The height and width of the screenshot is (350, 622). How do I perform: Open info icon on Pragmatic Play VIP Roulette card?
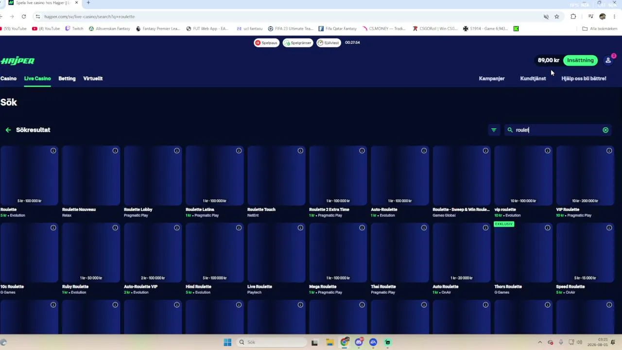(609, 151)
